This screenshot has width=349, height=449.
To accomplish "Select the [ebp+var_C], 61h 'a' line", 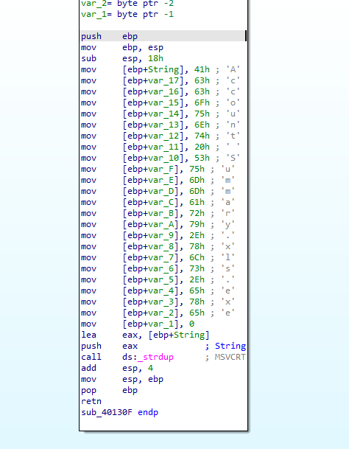I will [x=158, y=203].
